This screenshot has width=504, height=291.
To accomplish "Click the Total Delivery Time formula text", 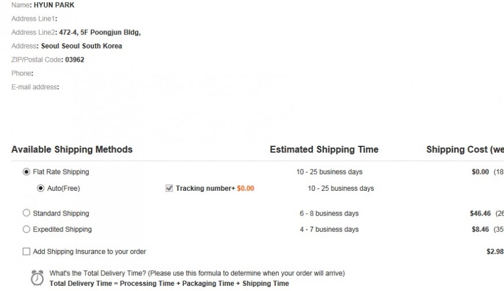I will point(169,284).
